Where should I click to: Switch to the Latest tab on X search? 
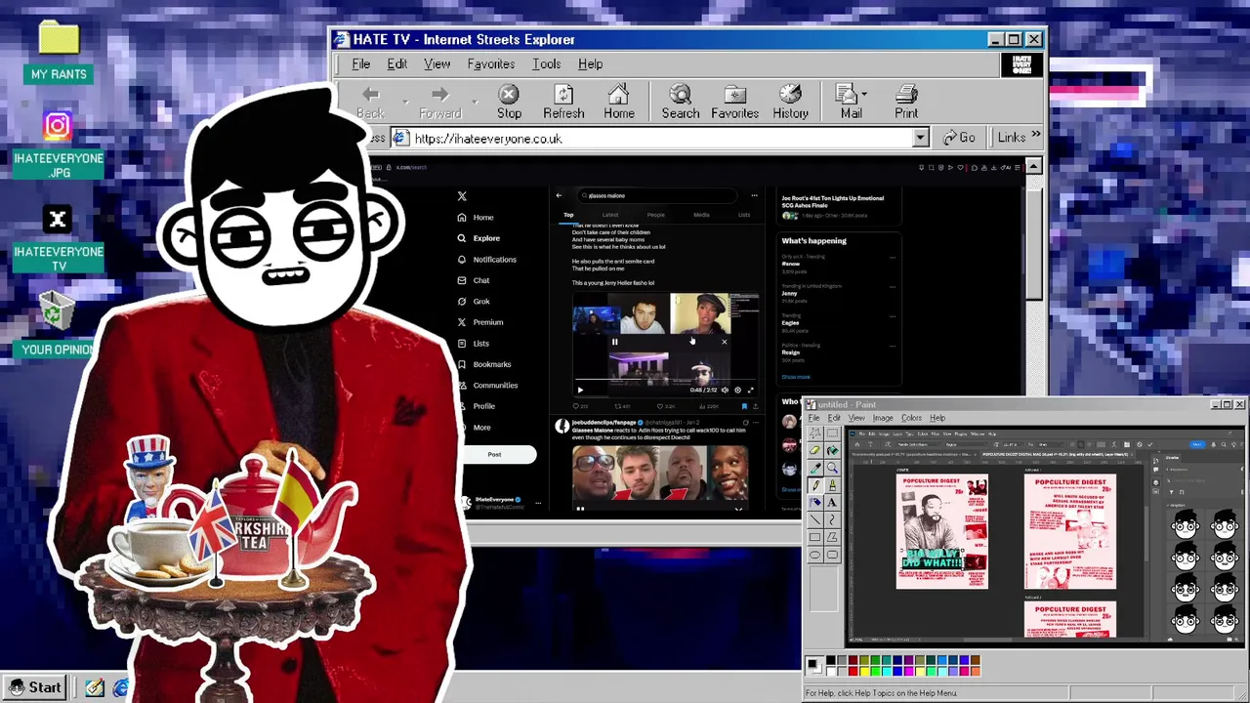[x=610, y=215]
